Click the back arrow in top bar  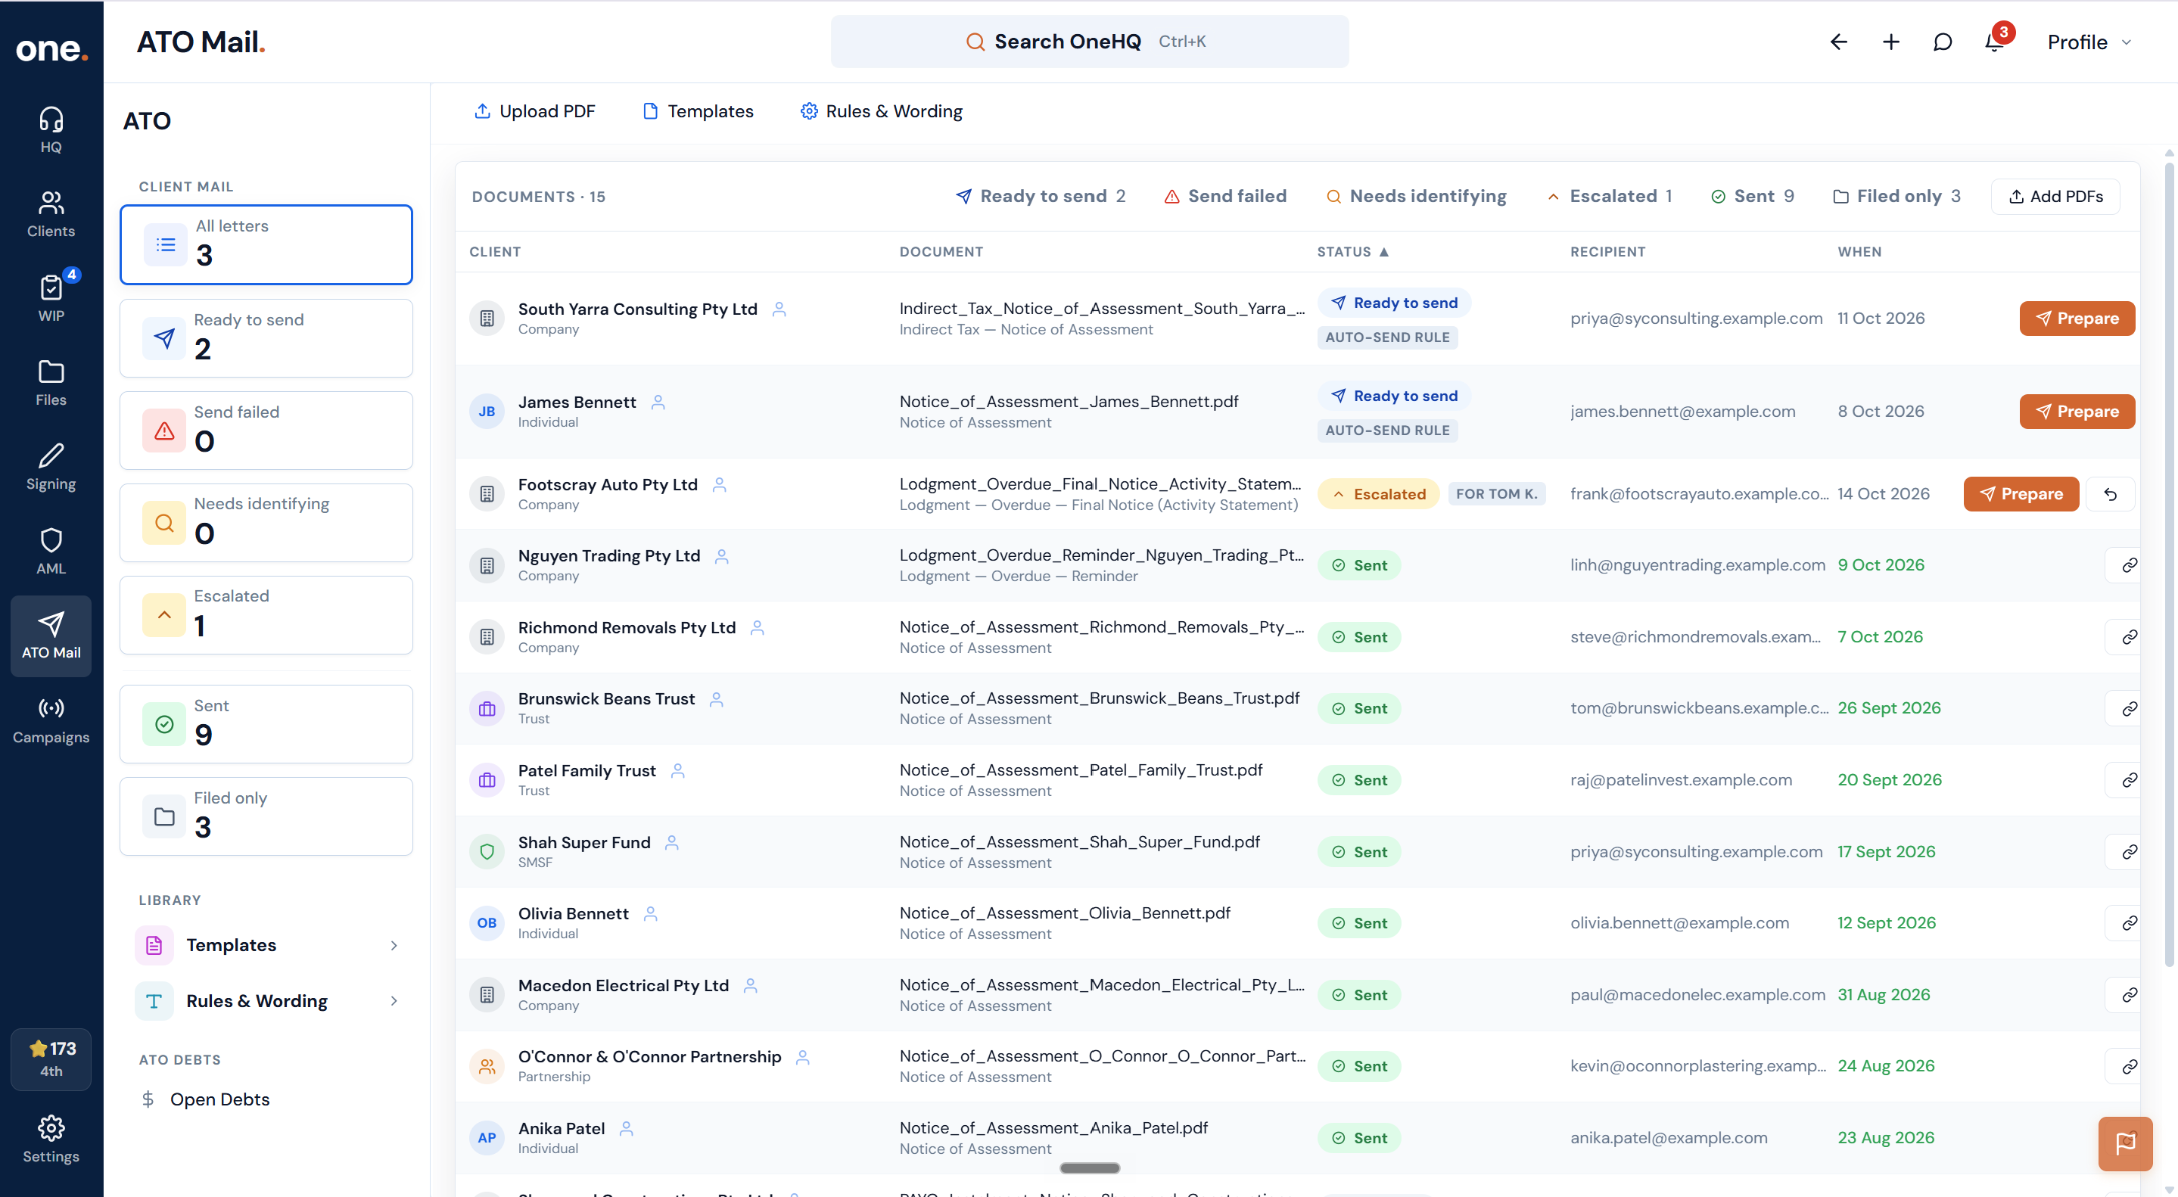point(1838,42)
